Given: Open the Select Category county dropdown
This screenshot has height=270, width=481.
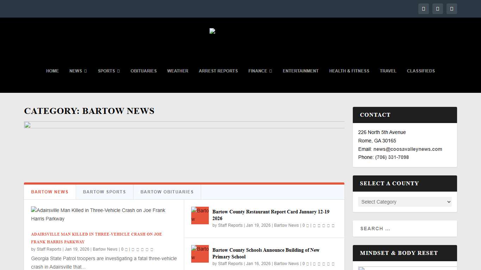Looking at the screenshot, I should [x=405, y=202].
